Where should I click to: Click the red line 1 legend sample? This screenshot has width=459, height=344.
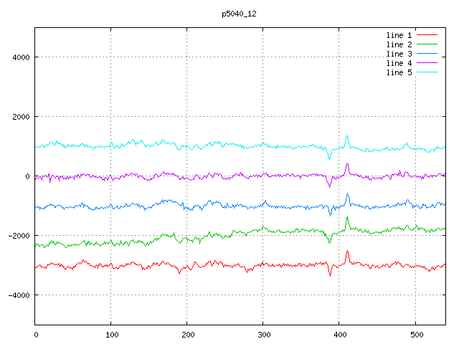[427, 35]
